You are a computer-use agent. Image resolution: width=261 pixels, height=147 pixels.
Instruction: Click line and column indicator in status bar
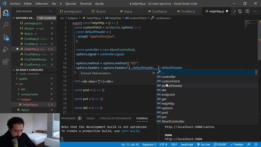click(130, 144)
